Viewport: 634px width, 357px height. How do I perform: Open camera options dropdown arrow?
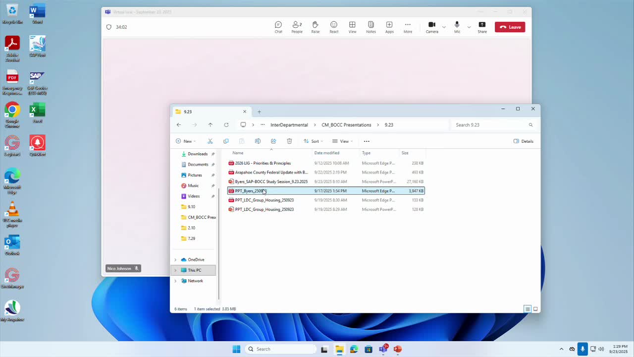coord(444,27)
